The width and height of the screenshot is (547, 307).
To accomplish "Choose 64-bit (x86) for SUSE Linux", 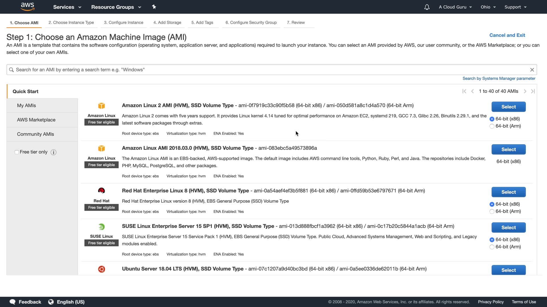I will point(492,240).
